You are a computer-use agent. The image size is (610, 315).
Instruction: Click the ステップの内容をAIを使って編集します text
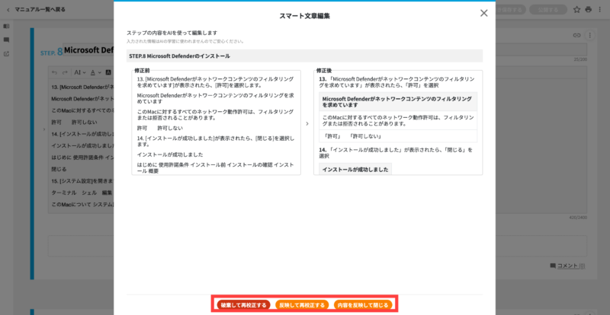(x=172, y=33)
